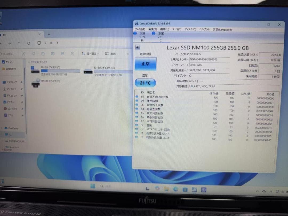The width and height of the screenshot is (288, 216).
Task: Select the C: disk status indicator at 21 °C
Action: 158,37
